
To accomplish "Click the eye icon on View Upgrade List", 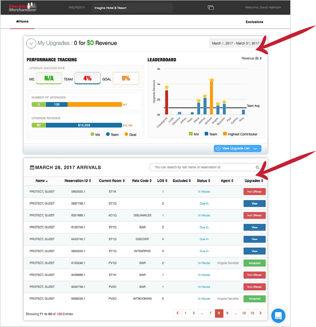I will (x=219, y=148).
